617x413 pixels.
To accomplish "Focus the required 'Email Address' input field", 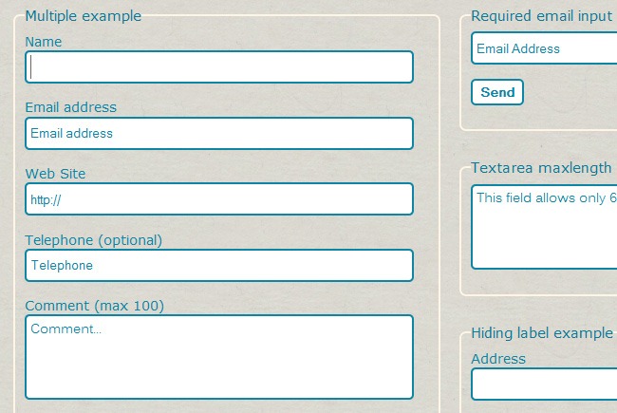I will coord(544,48).
